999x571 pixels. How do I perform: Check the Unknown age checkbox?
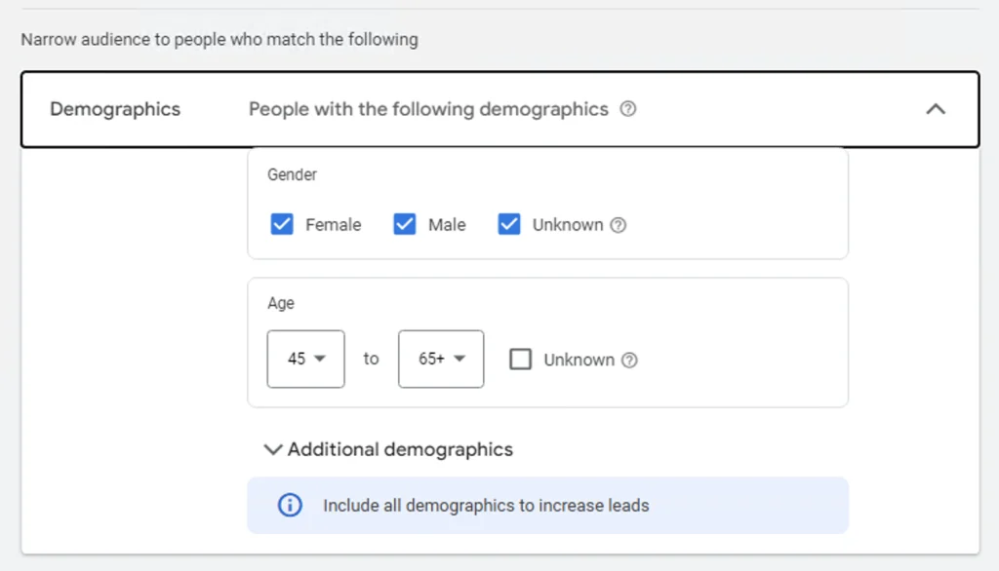tap(521, 359)
